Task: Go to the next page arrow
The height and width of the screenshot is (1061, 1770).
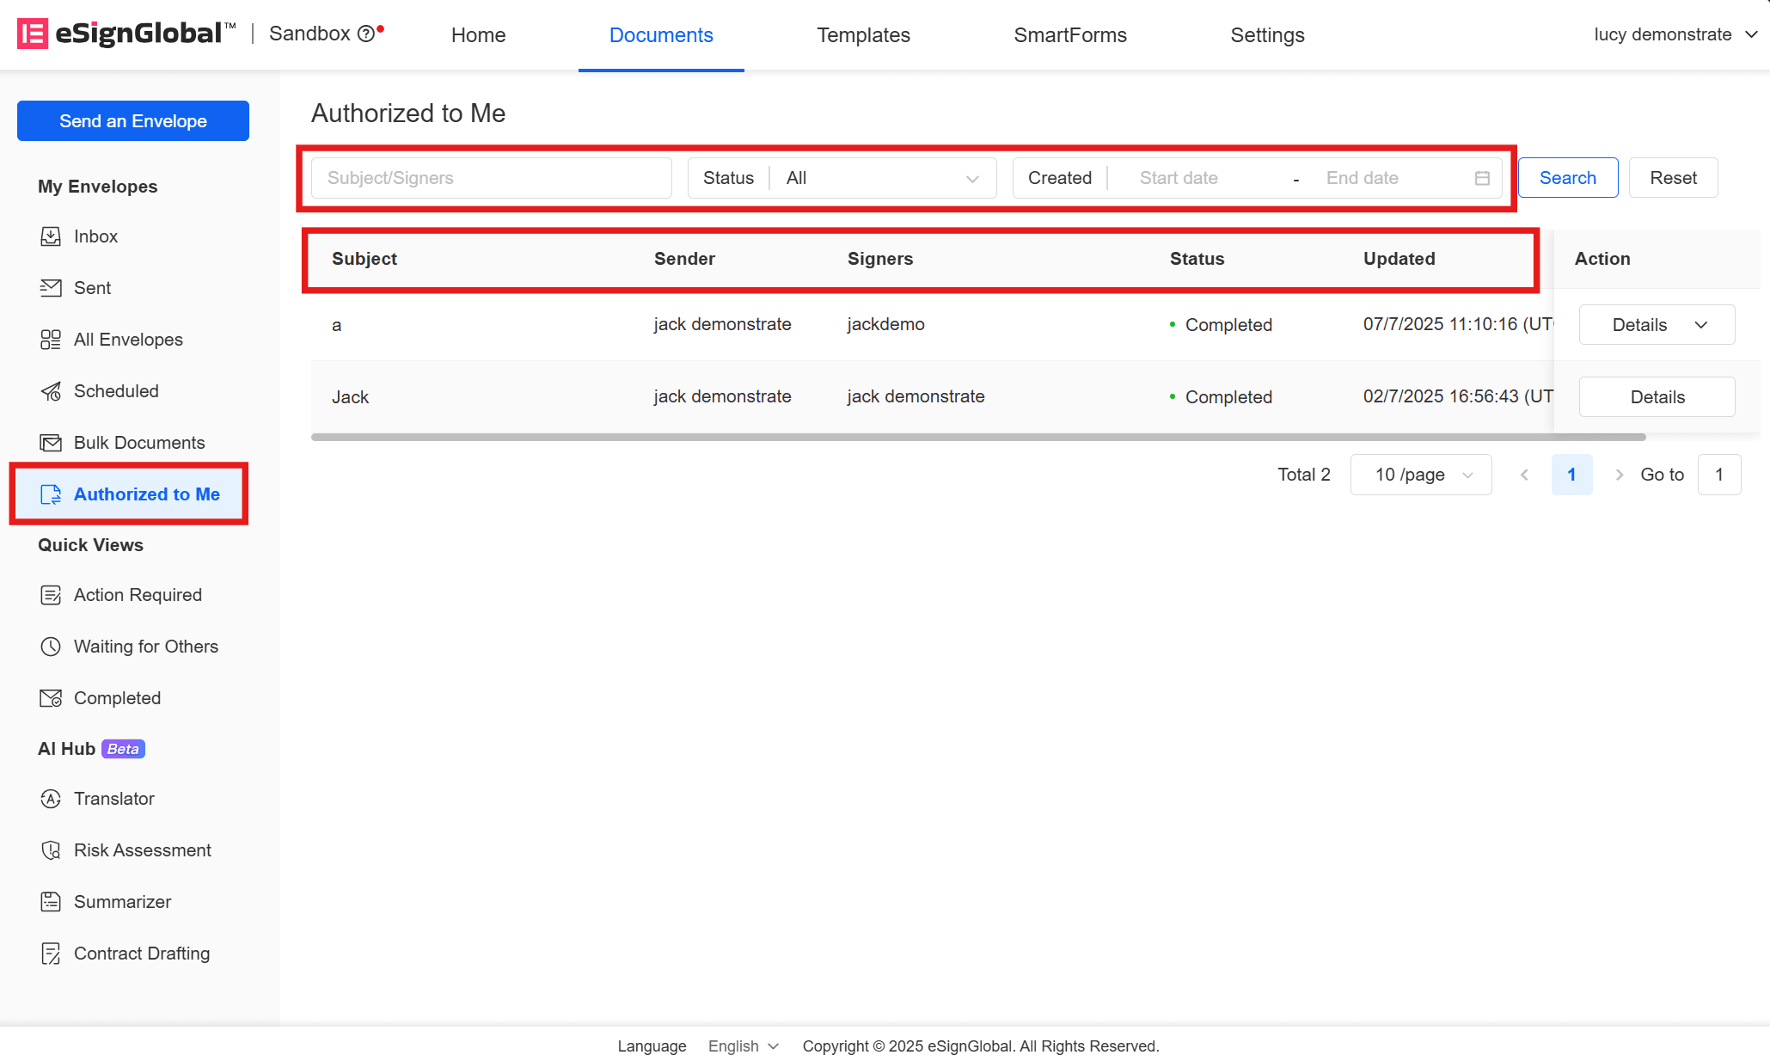Action: 1619,475
